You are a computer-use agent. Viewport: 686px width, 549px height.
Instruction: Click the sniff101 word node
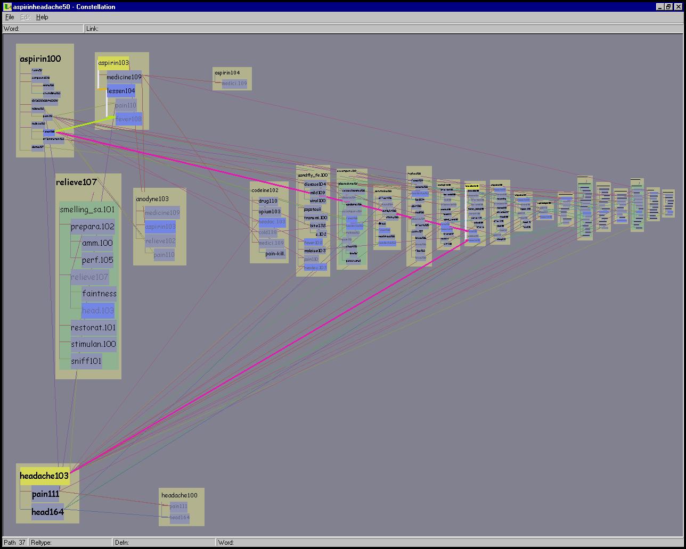86,361
